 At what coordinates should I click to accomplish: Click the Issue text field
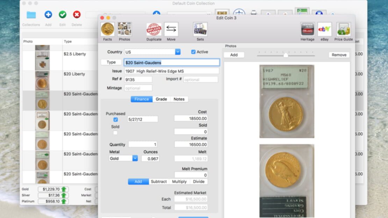coord(172,71)
